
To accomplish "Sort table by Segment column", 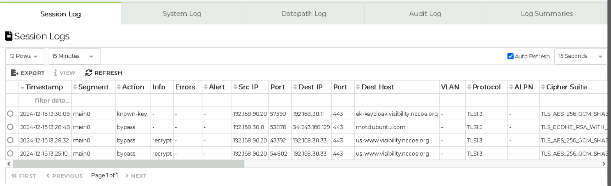I will coord(75,87).
